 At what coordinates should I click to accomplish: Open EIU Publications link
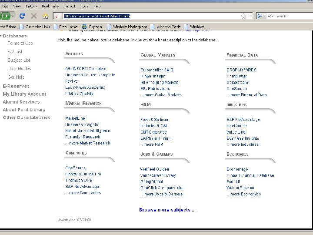pyautogui.click(x=155, y=88)
